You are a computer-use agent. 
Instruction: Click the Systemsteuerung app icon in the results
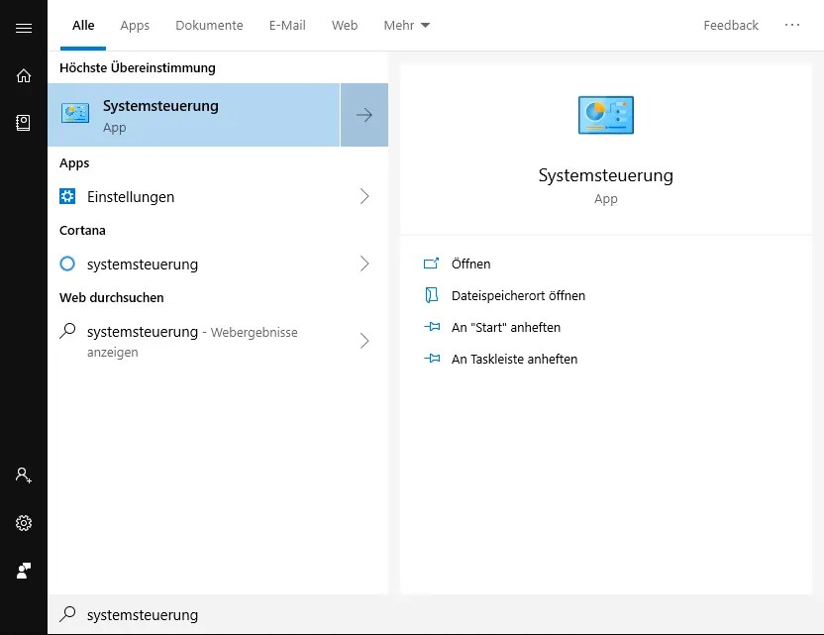click(x=75, y=113)
